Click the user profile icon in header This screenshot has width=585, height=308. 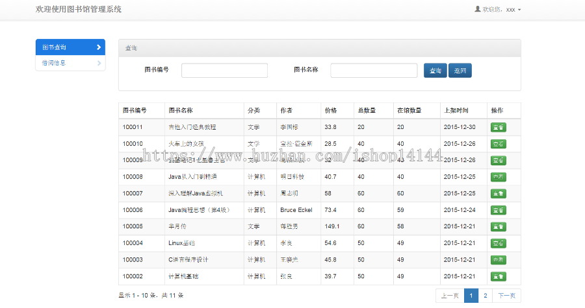coord(478,9)
